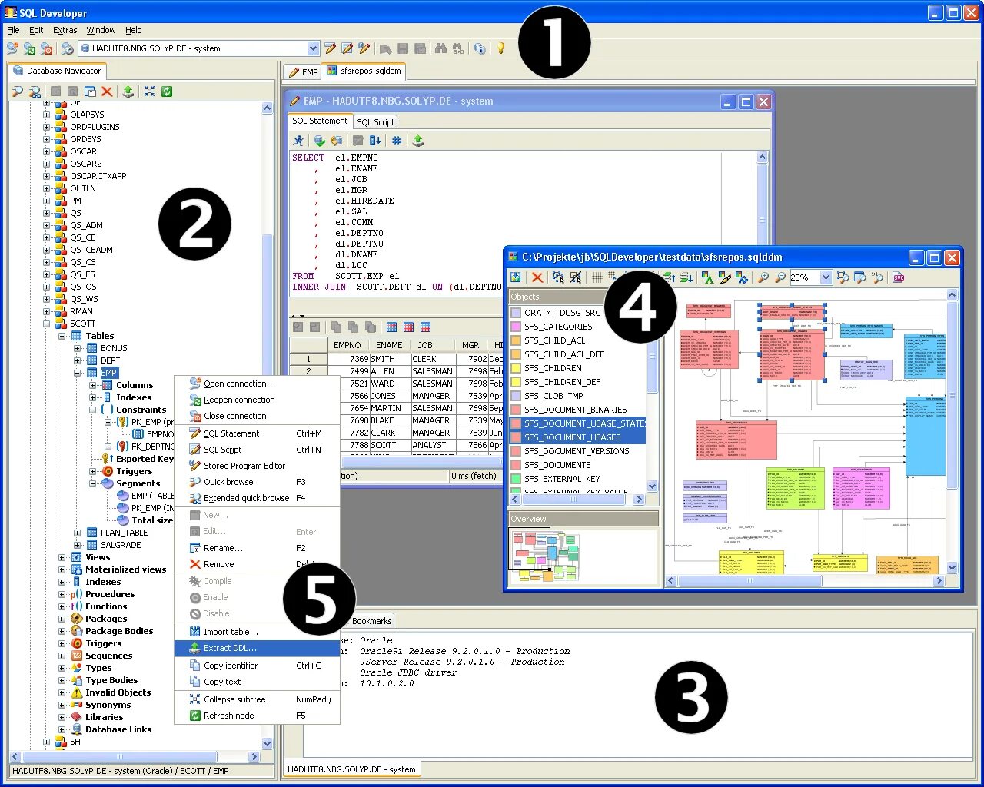Expand the Views node under SCOTT

(x=61, y=557)
